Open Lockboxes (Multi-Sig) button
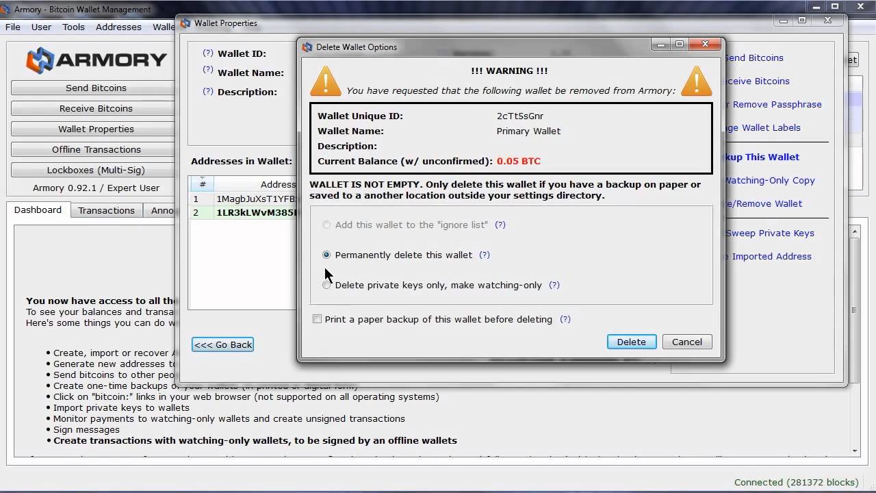The width and height of the screenshot is (876, 493). [94, 170]
